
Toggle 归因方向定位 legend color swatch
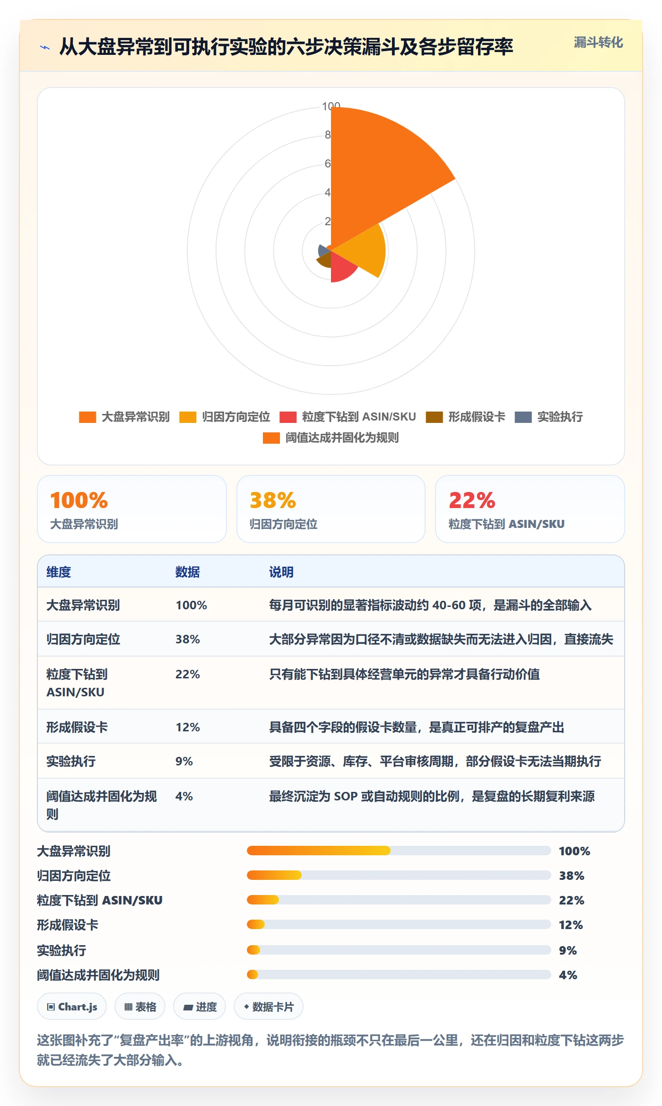pos(188,417)
